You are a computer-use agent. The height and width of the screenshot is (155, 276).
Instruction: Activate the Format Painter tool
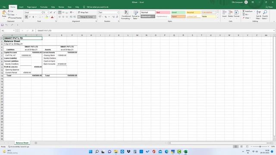tap(15, 18)
